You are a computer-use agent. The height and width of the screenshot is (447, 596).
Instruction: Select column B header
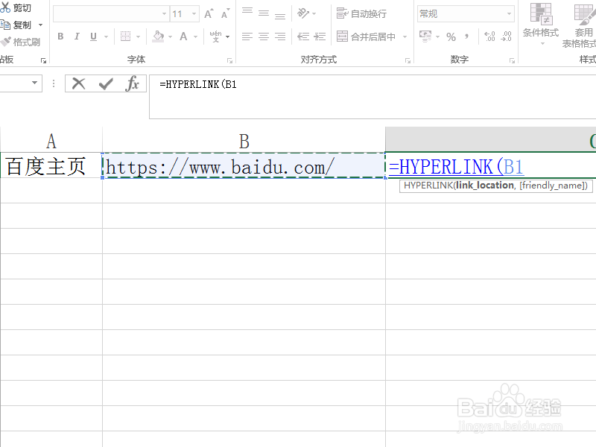(x=244, y=142)
